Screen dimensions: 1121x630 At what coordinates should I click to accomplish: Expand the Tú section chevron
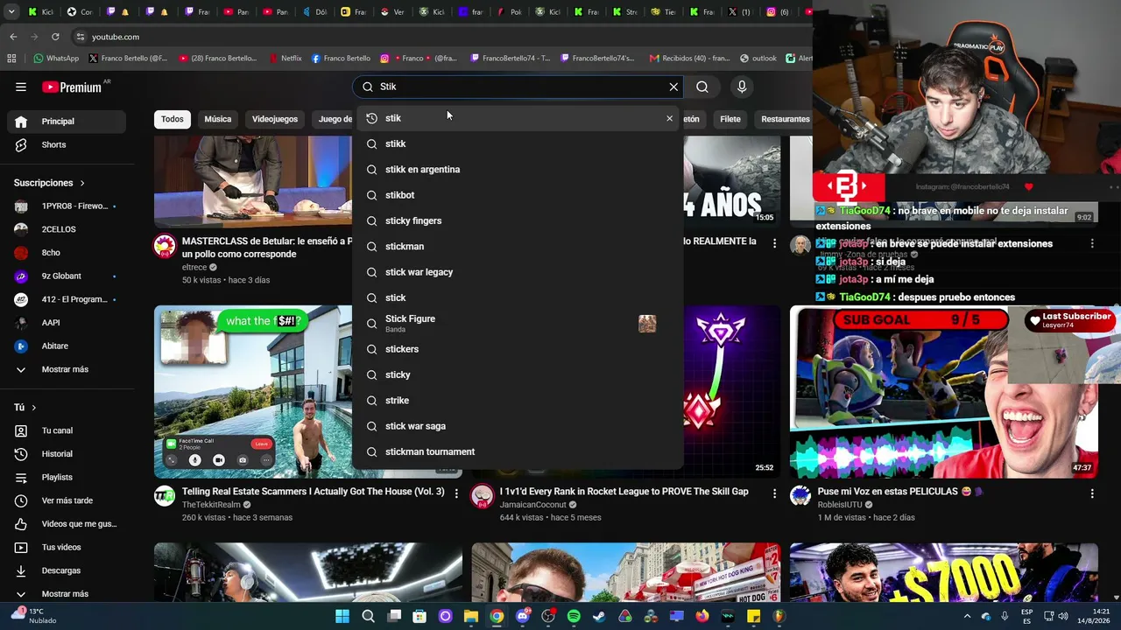(x=34, y=408)
